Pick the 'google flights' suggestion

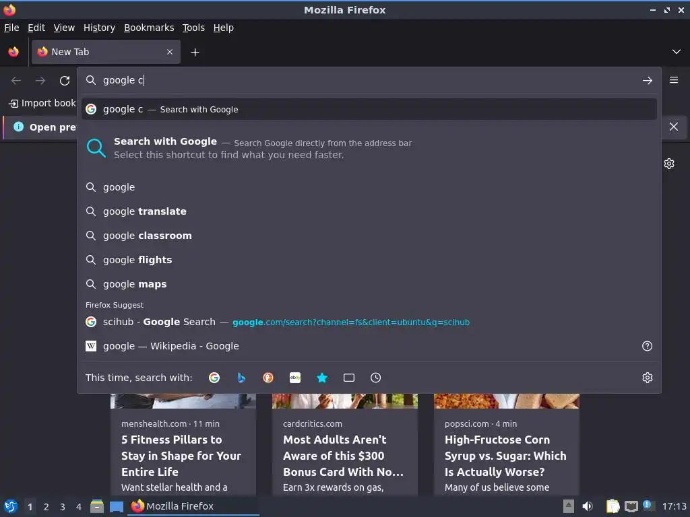point(369,260)
